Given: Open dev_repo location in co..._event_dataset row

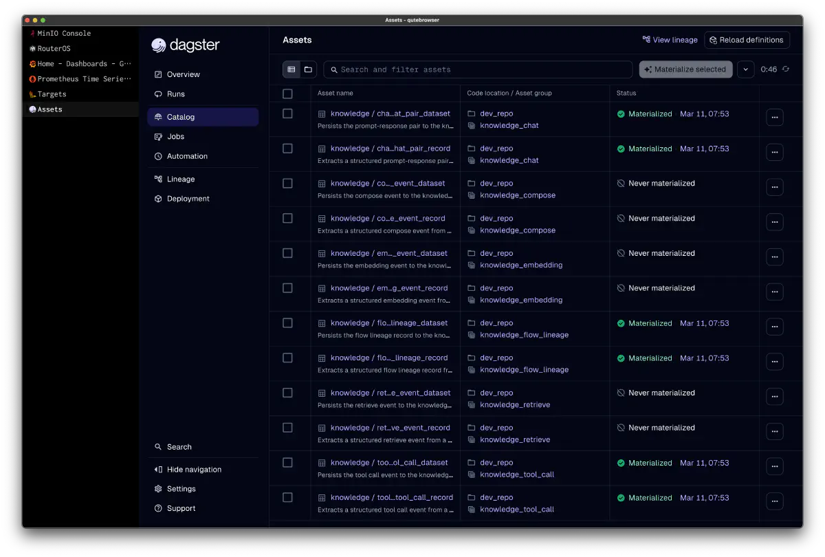Looking at the screenshot, I should [x=496, y=184].
